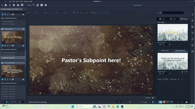Toggle the Fire on Click switch
Viewport: 195px width, 109px height.
coord(184,73)
